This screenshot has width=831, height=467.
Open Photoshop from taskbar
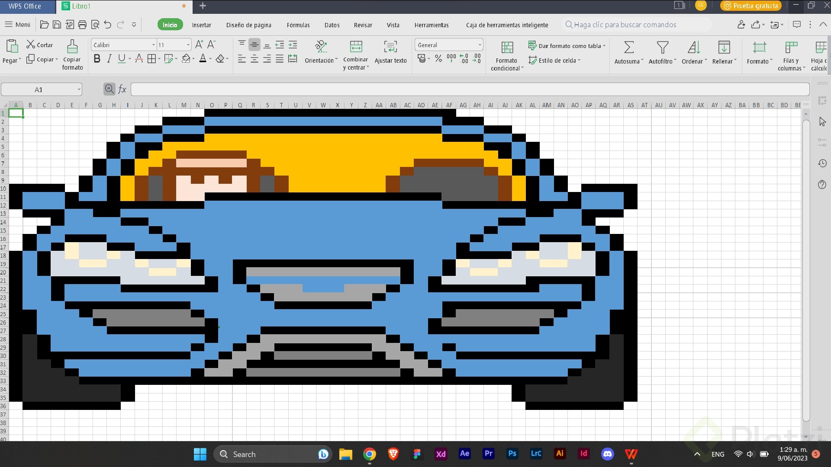point(512,454)
